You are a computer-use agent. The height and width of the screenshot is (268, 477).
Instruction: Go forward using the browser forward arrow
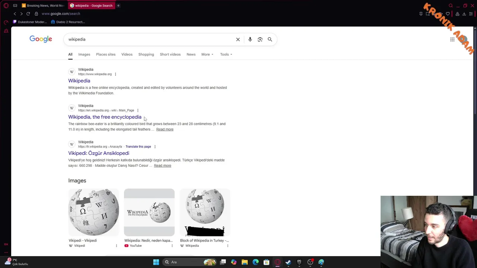21,14
